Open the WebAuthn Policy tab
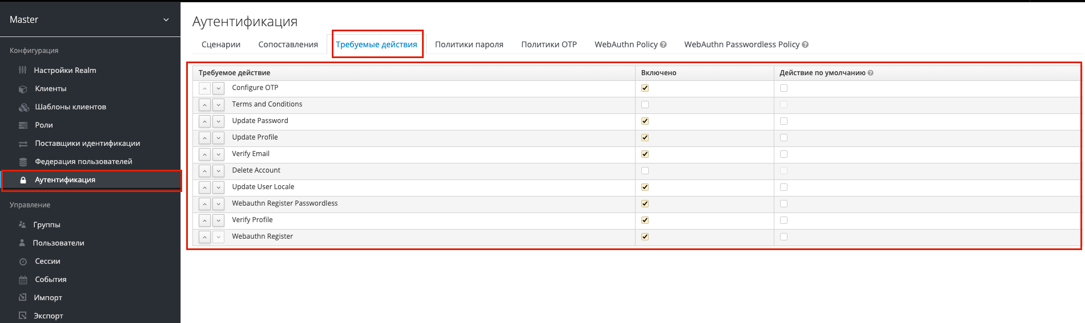 click(626, 44)
